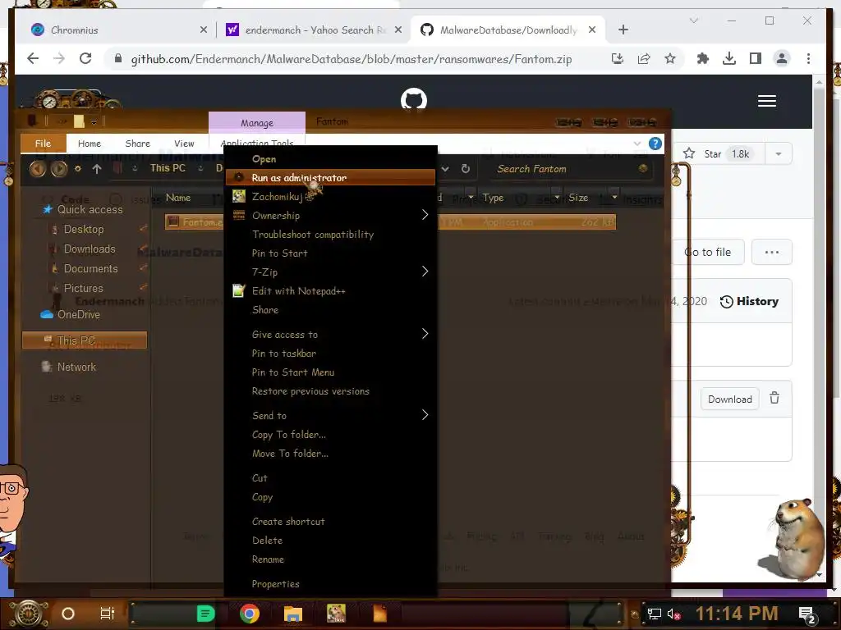Open the green notes app on taskbar

click(x=206, y=614)
